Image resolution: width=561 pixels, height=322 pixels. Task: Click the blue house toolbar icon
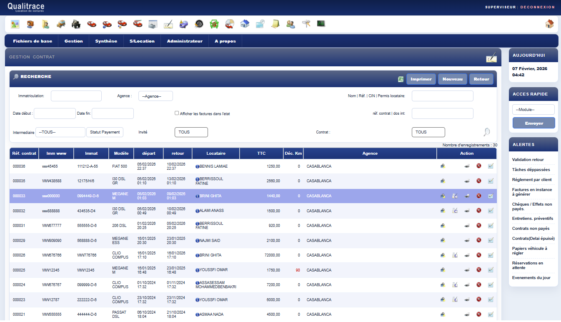pyautogui.click(x=245, y=24)
